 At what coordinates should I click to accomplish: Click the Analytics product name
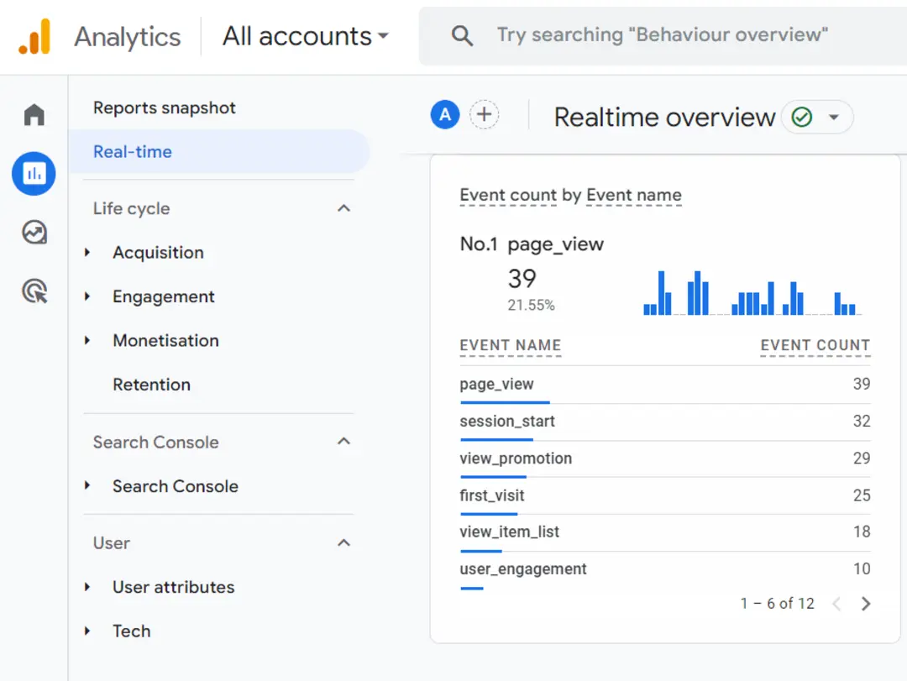point(128,37)
